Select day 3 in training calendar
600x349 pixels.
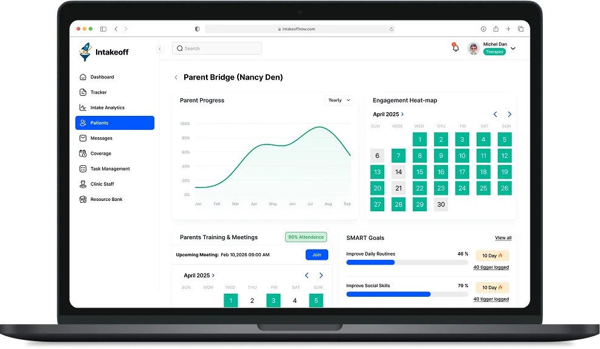coord(273,300)
